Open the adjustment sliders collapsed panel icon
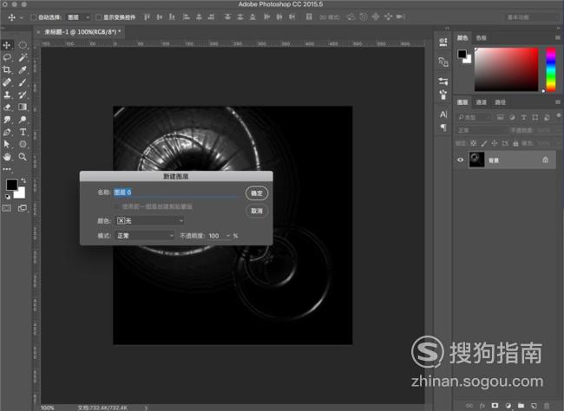The width and height of the screenshot is (564, 411). click(443, 82)
